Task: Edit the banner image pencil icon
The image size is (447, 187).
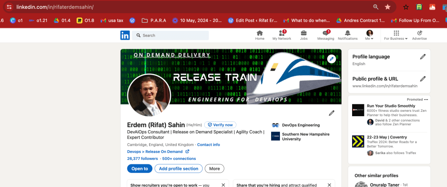Action: [331, 59]
